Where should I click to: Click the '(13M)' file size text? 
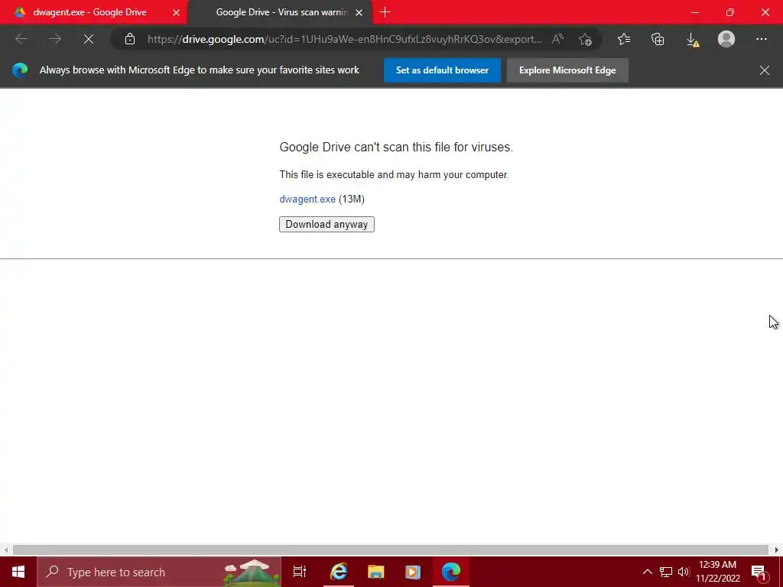[352, 199]
